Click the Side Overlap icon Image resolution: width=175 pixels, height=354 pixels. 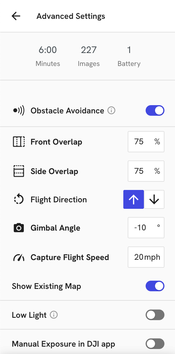point(19,171)
